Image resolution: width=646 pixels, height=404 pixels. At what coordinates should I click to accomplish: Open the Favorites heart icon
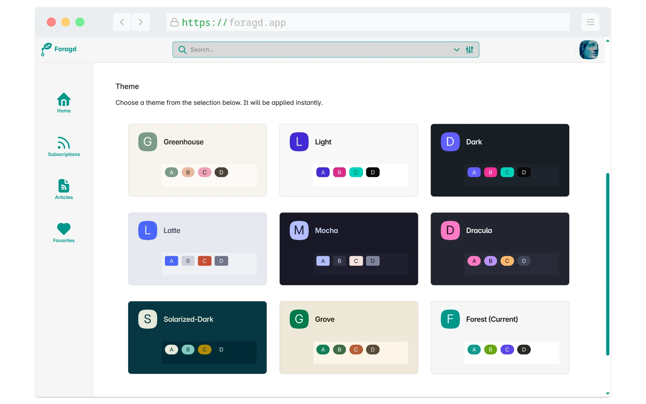(x=64, y=229)
